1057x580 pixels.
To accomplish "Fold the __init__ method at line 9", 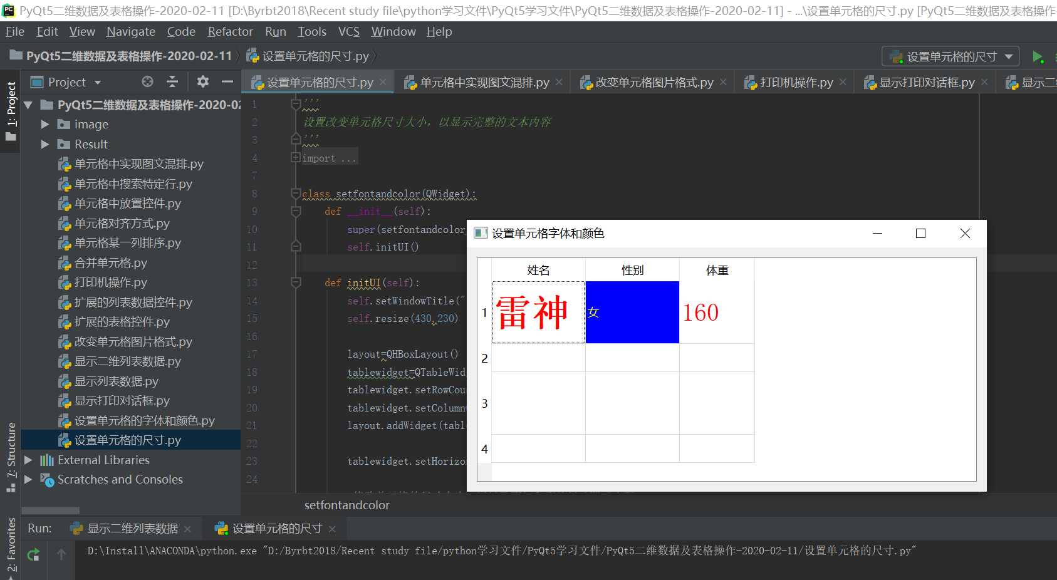I will tap(296, 212).
